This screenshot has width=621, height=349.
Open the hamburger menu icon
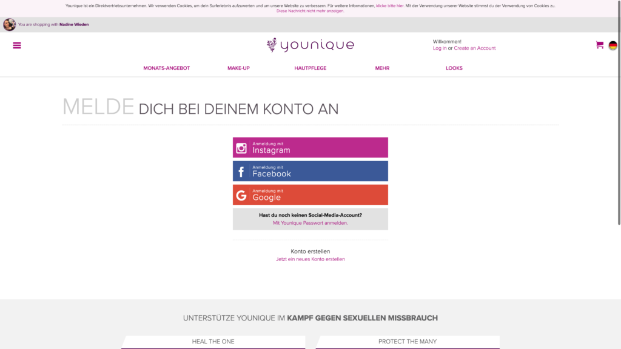tap(16, 45)
